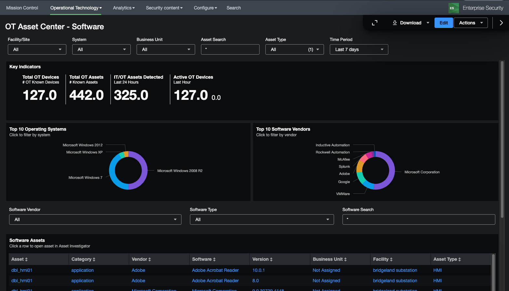Sort table by Vendor column arrows
The width and height of the screenshot is (509, 291).
[150, 259]
